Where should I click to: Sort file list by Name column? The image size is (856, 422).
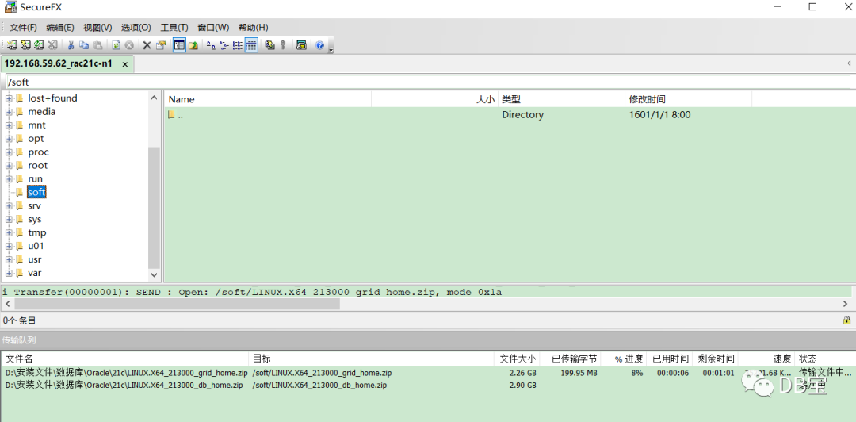[x=268, y=99]
